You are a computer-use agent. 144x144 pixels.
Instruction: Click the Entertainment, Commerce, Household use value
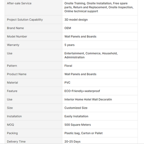click(91, 55)
